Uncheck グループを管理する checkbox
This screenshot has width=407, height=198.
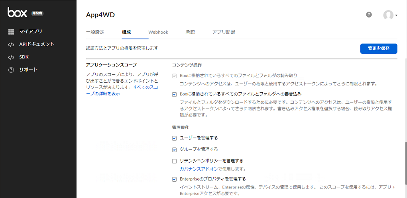(175, 149)
